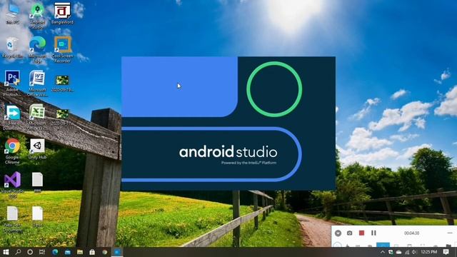
Task: Open the OneDrive cloud tray icon
Action: [398, 252]
